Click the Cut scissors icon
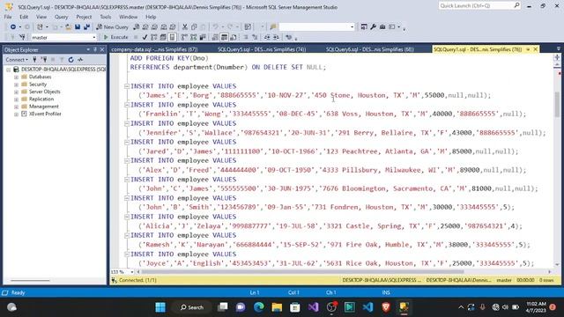564x317 pixels. 185,27
